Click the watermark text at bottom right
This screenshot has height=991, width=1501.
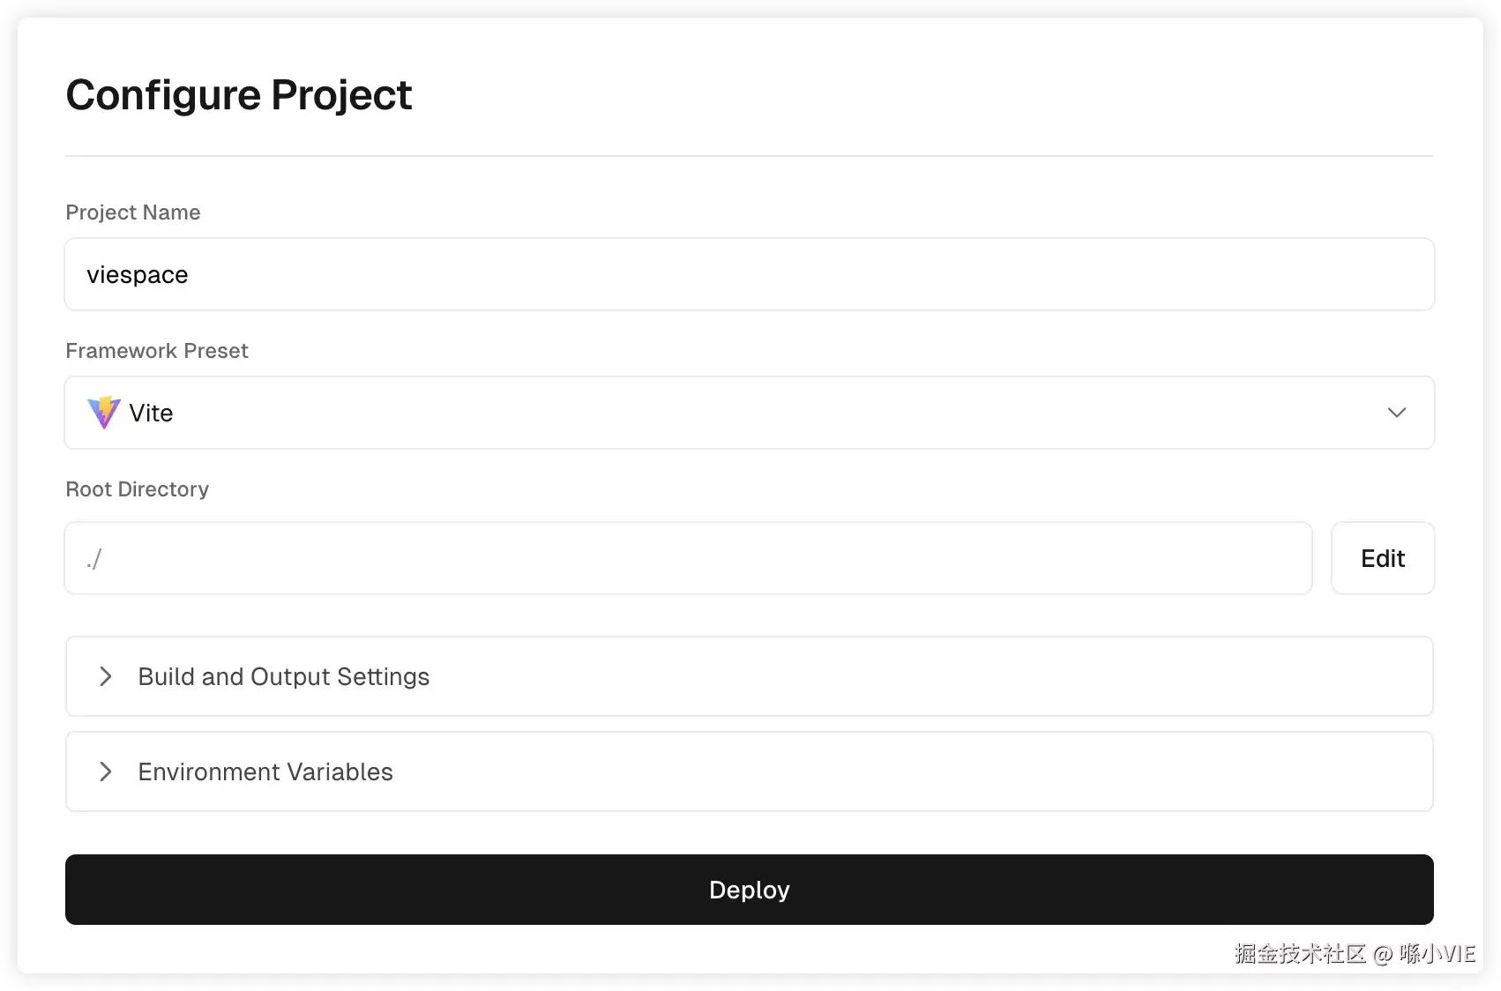[x=1355, y=954]
